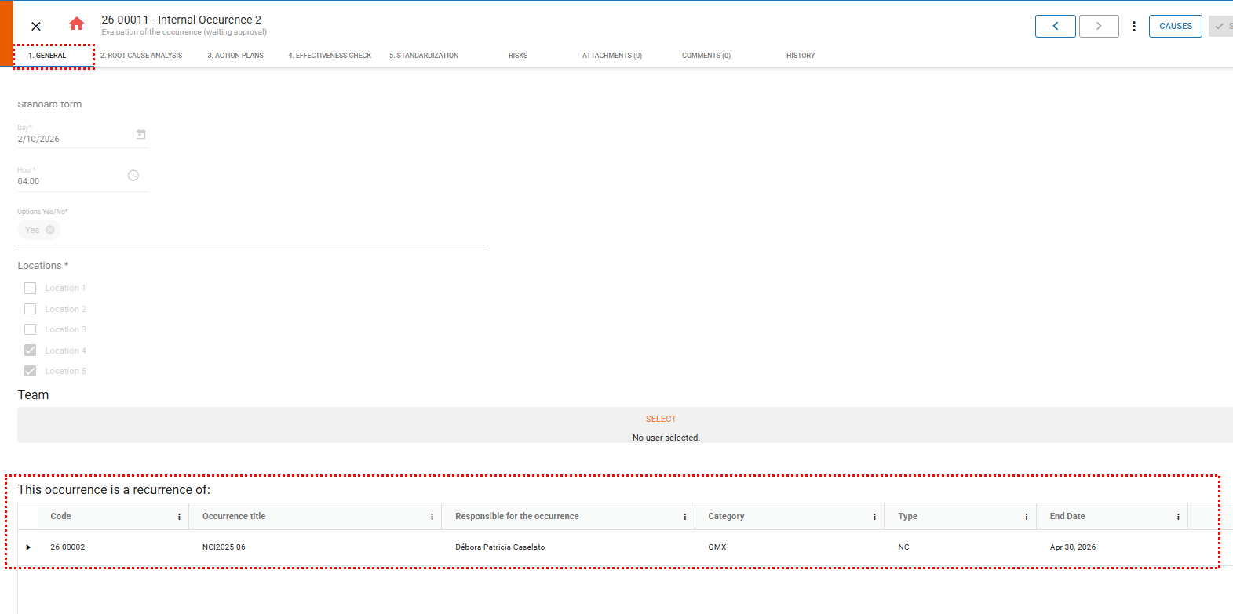The height and width of the screenshot is (614, 1233).
Task: Expand the 26-00002 row details
Action: point(28,547)
